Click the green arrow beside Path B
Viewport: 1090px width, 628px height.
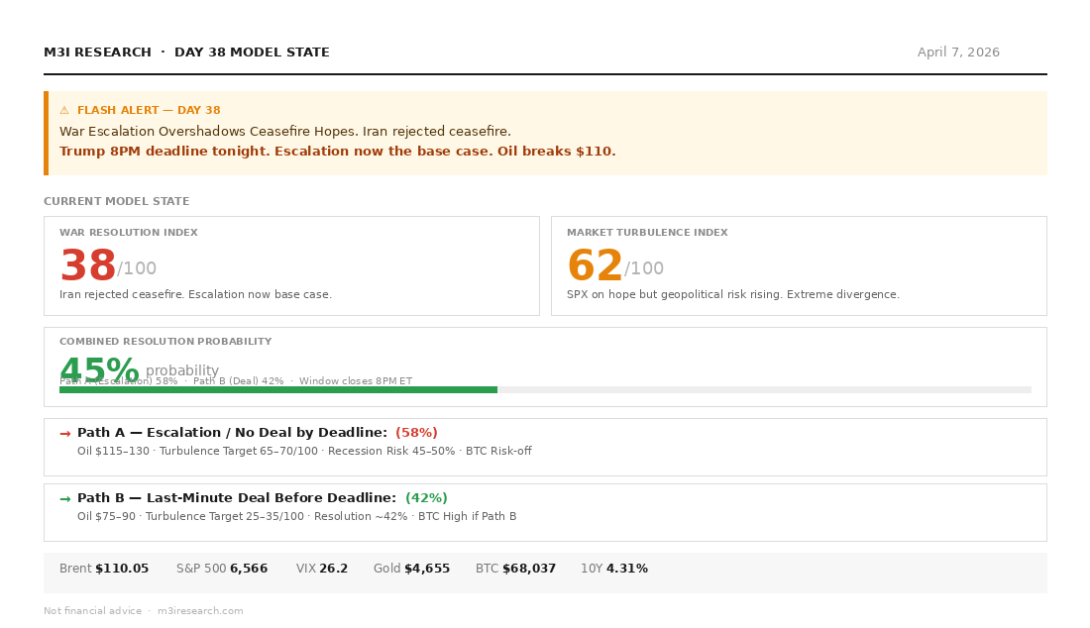click(65, 499)
